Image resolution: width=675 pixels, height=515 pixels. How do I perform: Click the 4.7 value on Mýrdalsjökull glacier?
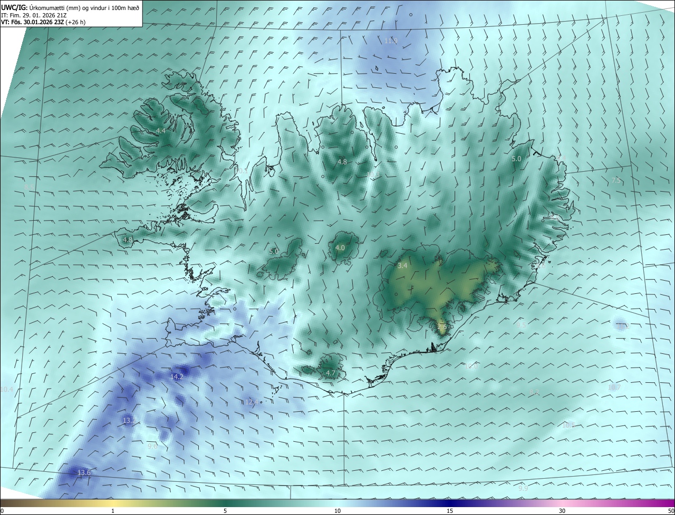click(x=331, y=373)
